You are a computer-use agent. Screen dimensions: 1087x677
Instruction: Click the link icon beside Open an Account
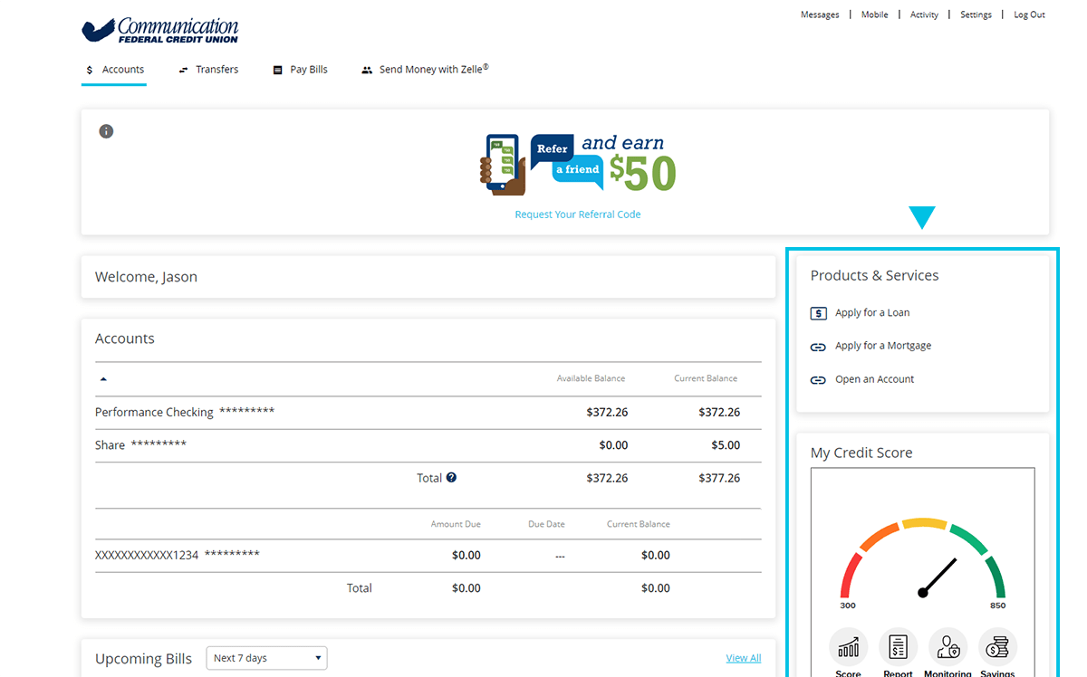pos(818,379)
